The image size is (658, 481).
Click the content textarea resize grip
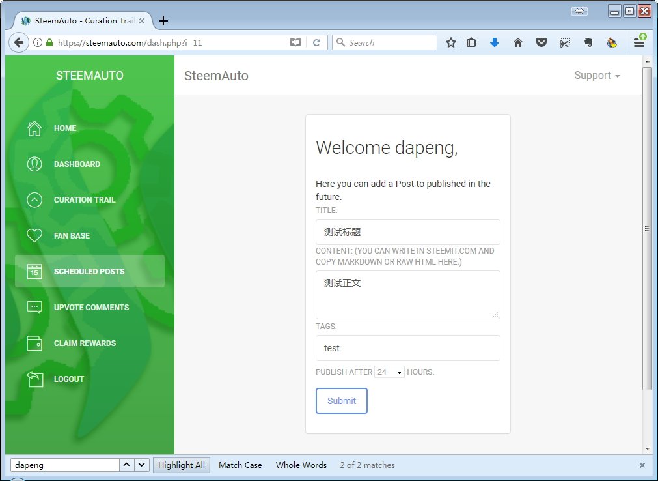[495, 315]
